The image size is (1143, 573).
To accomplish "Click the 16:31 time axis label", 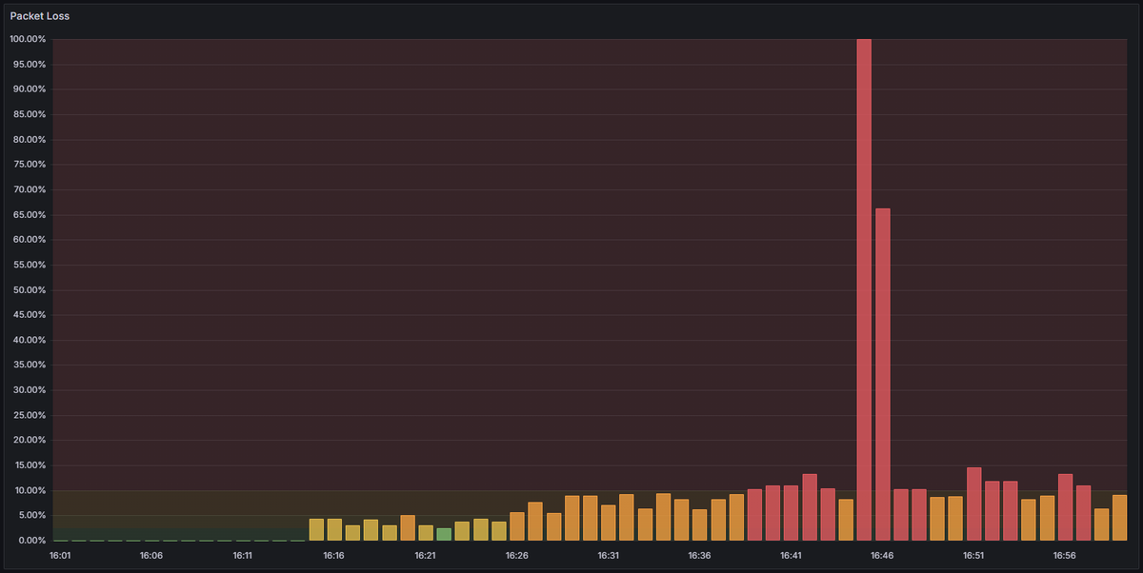I will pyautogui.click(x=609, y=555).
